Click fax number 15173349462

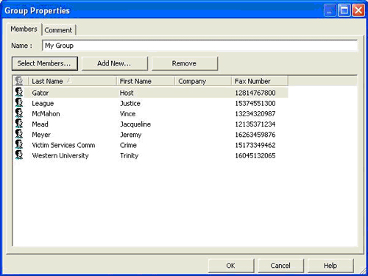pyautogui.click(x=255, y=145)
